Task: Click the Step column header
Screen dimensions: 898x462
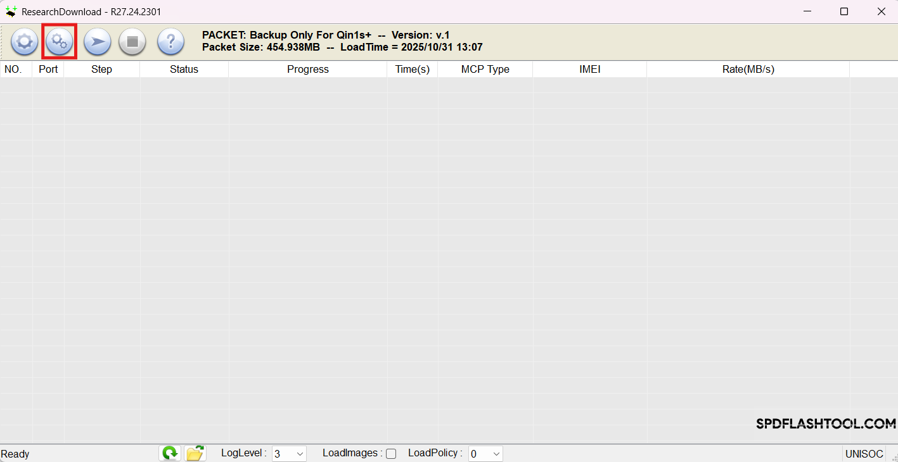Action: tap(101, 70)
